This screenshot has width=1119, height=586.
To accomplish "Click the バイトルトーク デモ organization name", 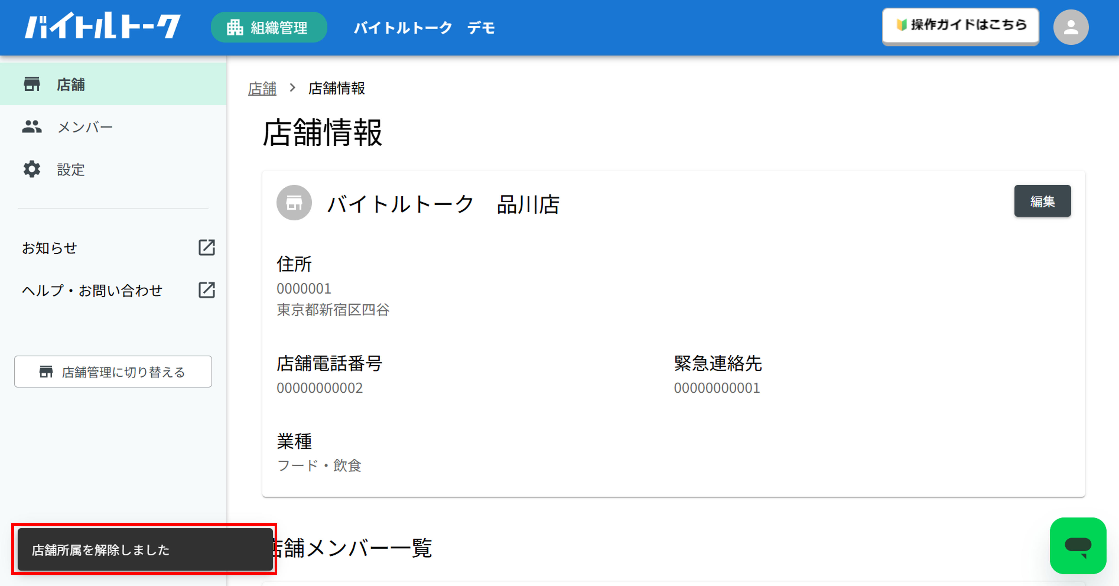I will tap(424, 28).
